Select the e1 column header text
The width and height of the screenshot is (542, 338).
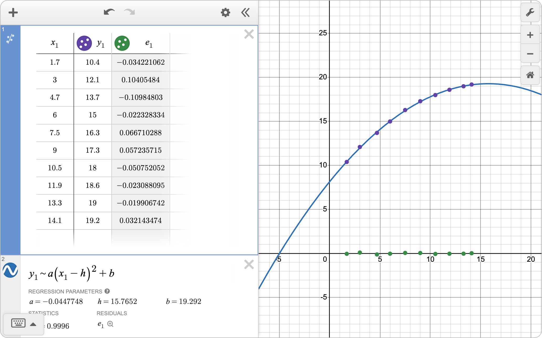click(x=149, y=43)
